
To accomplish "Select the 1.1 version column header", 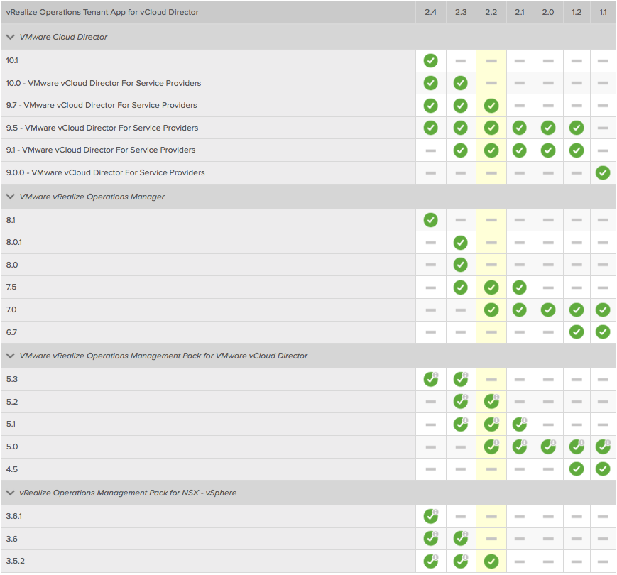I will [x=603, y=12].
